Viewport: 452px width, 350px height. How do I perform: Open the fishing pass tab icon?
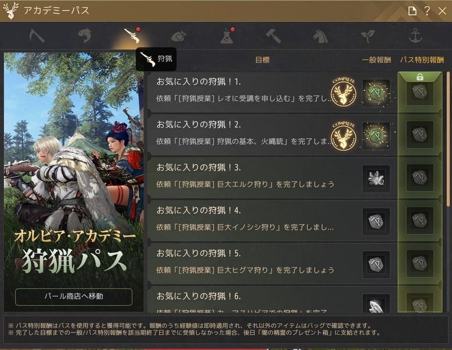coord(84,36)
